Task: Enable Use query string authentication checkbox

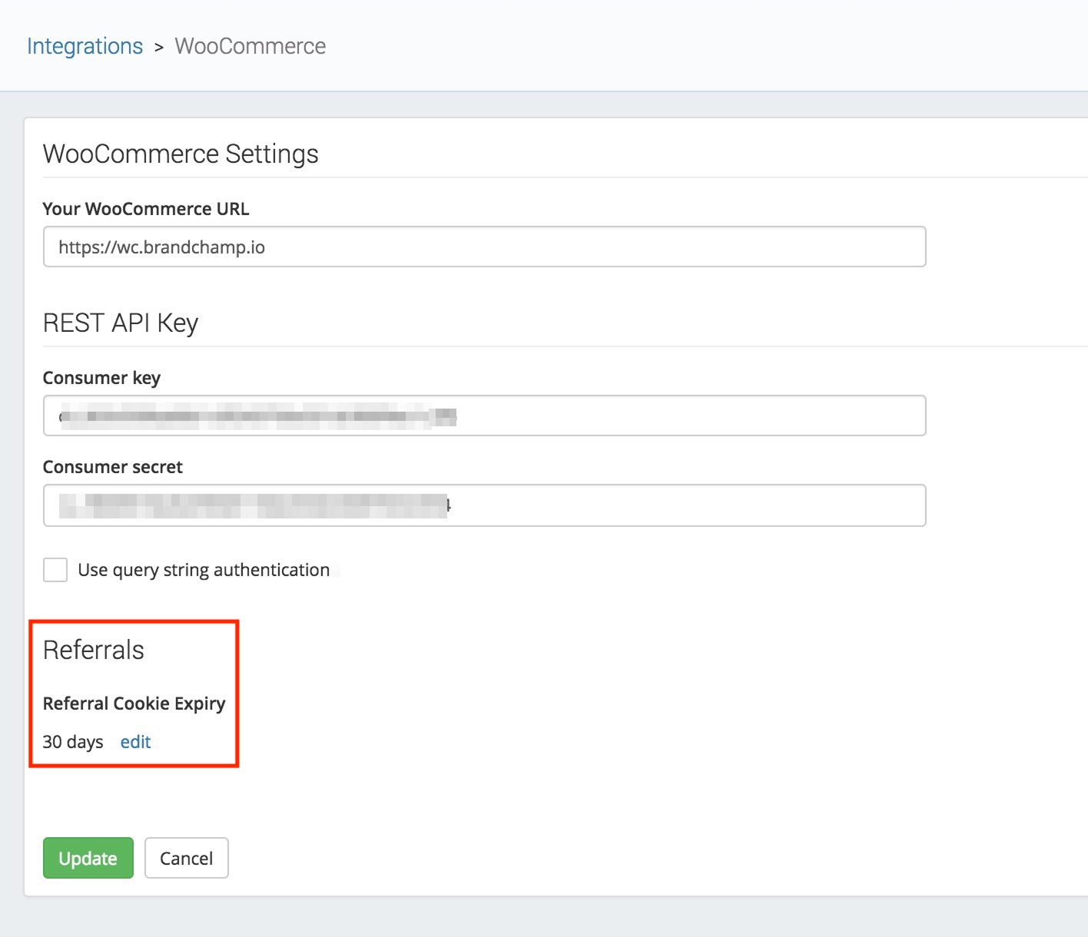Action: point(55,570)
